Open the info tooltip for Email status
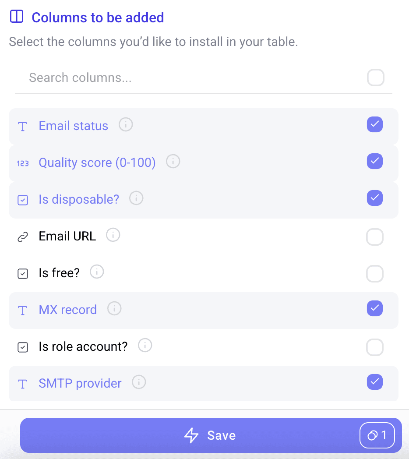Viewport: 409px width, 459px height. [x=126, y=124]
